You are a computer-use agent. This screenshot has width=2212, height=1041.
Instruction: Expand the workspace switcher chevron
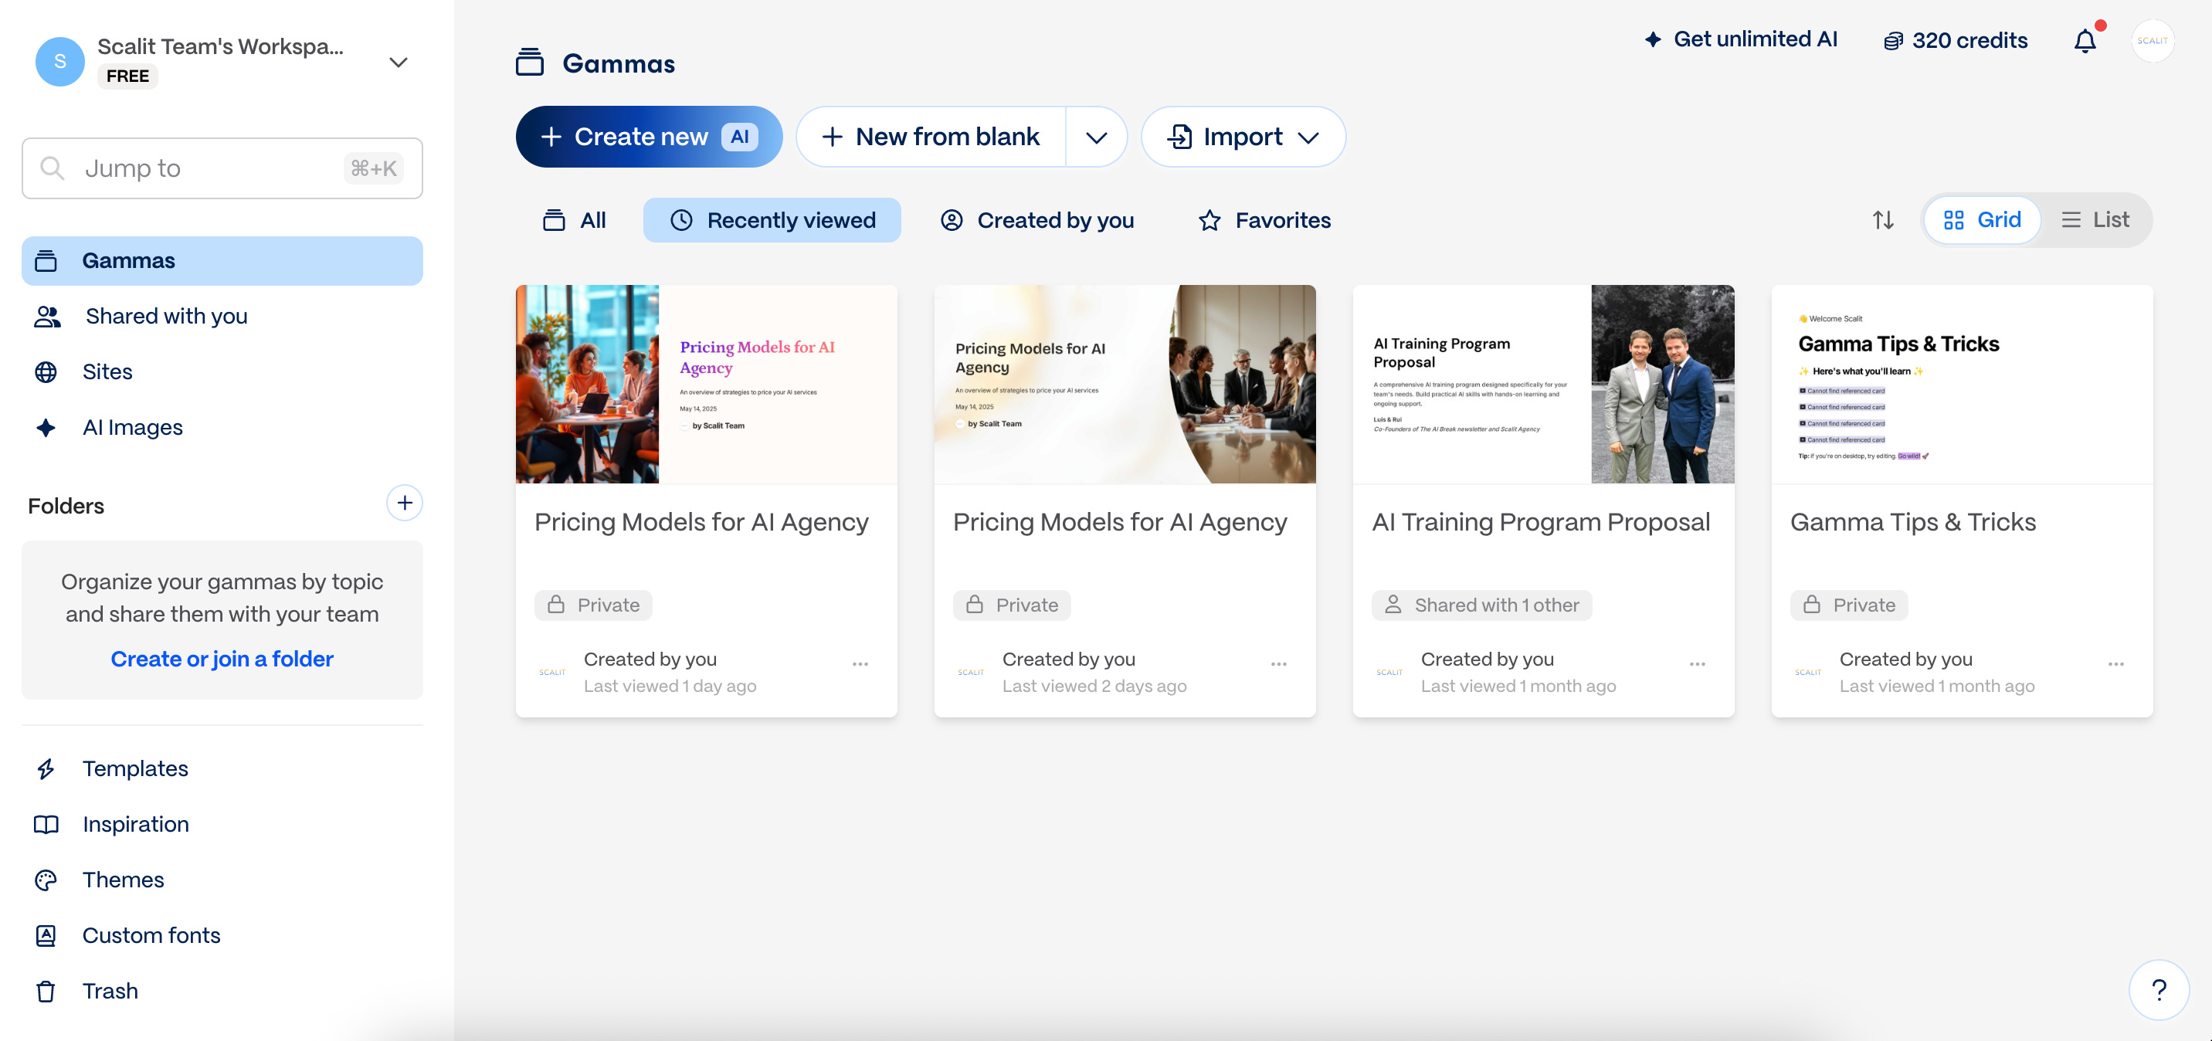[x=398, y=61]
